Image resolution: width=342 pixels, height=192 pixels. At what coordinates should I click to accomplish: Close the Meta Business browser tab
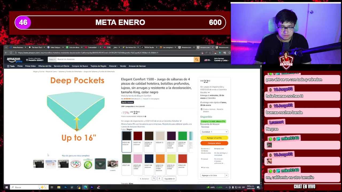point(25,47)
